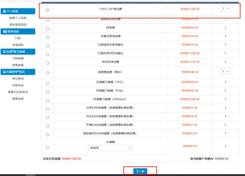Open quantity dropdown for TOEFL iBT考试费
The image size is (245, 176).
pyautogui.click(x=225, y=8)
